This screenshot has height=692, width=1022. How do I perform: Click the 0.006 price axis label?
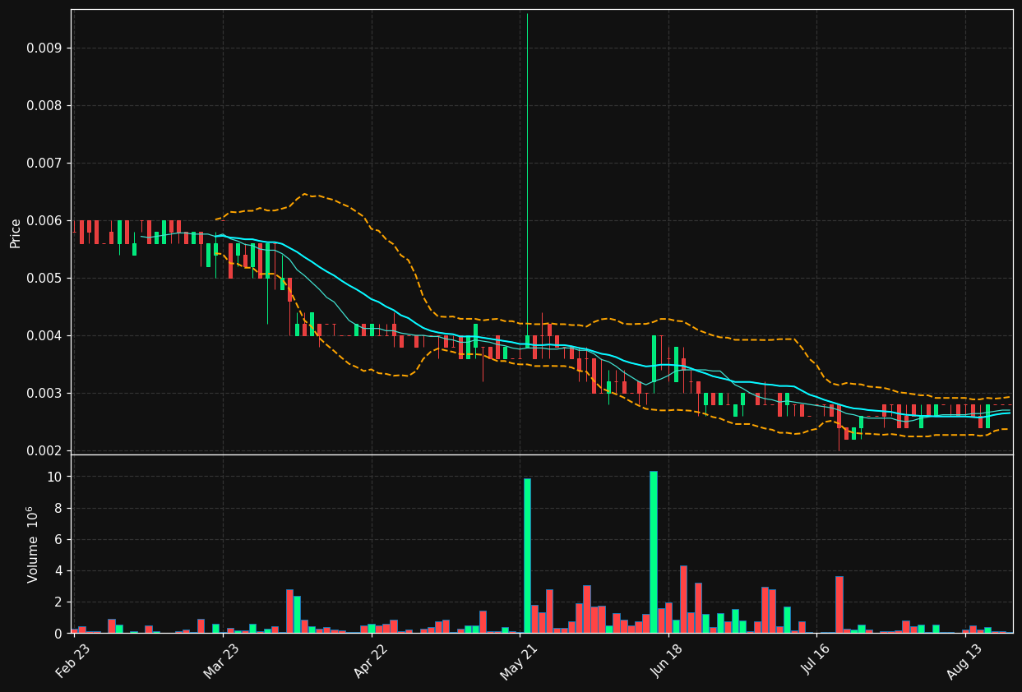pyautogui.click(x=44, y=221)
